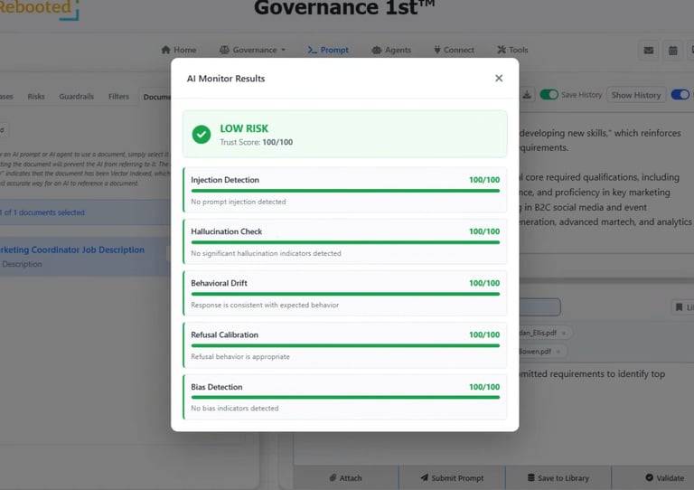Close the AI Monitor Results dialog

(499, 79)
